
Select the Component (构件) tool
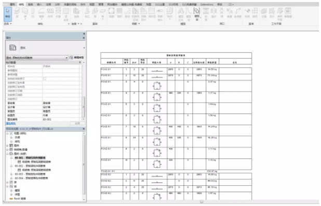coord(170,13)
